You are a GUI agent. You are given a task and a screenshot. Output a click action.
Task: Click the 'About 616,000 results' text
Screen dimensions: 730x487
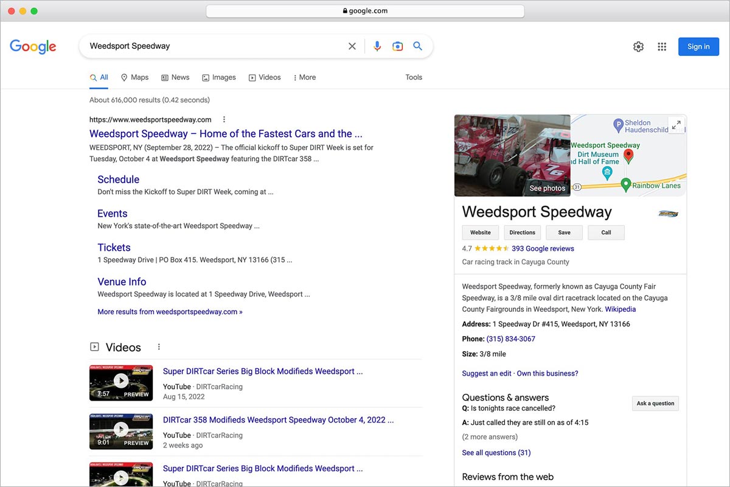(x=150, y=100)
